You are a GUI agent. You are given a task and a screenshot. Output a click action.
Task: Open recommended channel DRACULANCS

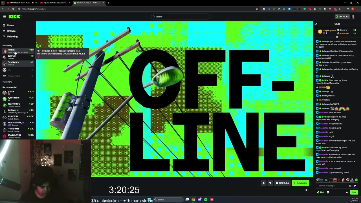(18, 136)
